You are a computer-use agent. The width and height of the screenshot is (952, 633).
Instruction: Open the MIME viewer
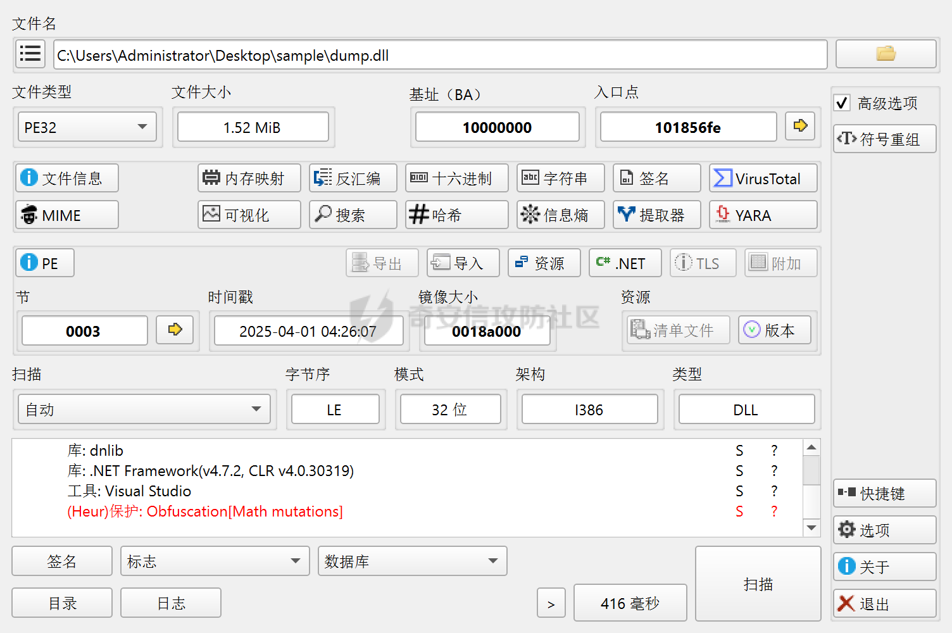click(67, 215)
